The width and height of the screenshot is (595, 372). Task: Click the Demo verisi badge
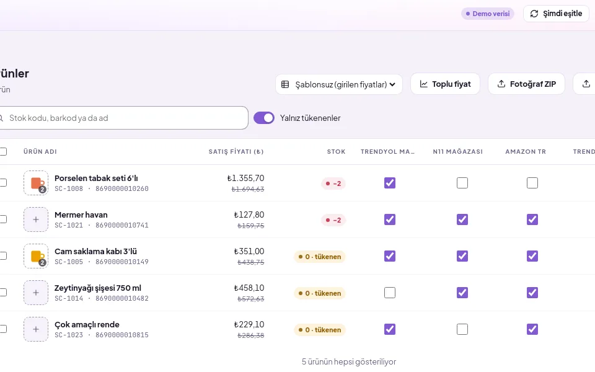[488, 14]
